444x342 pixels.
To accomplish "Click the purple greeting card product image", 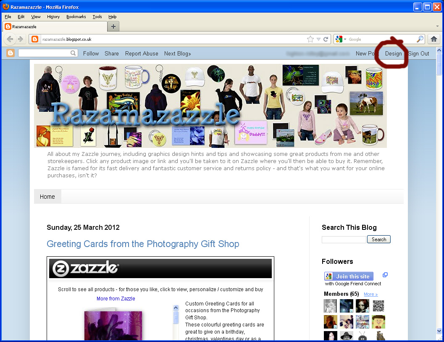I will (x=113, y=326).
